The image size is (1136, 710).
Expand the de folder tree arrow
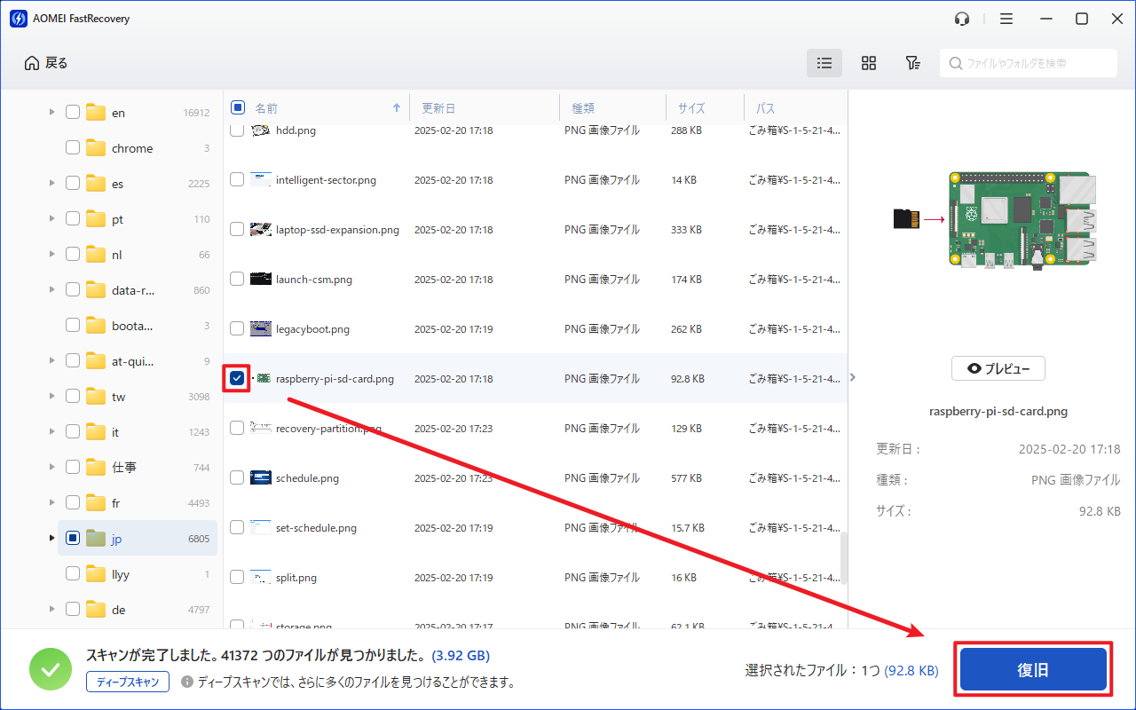pyautogui.click(x=52, y=610)
